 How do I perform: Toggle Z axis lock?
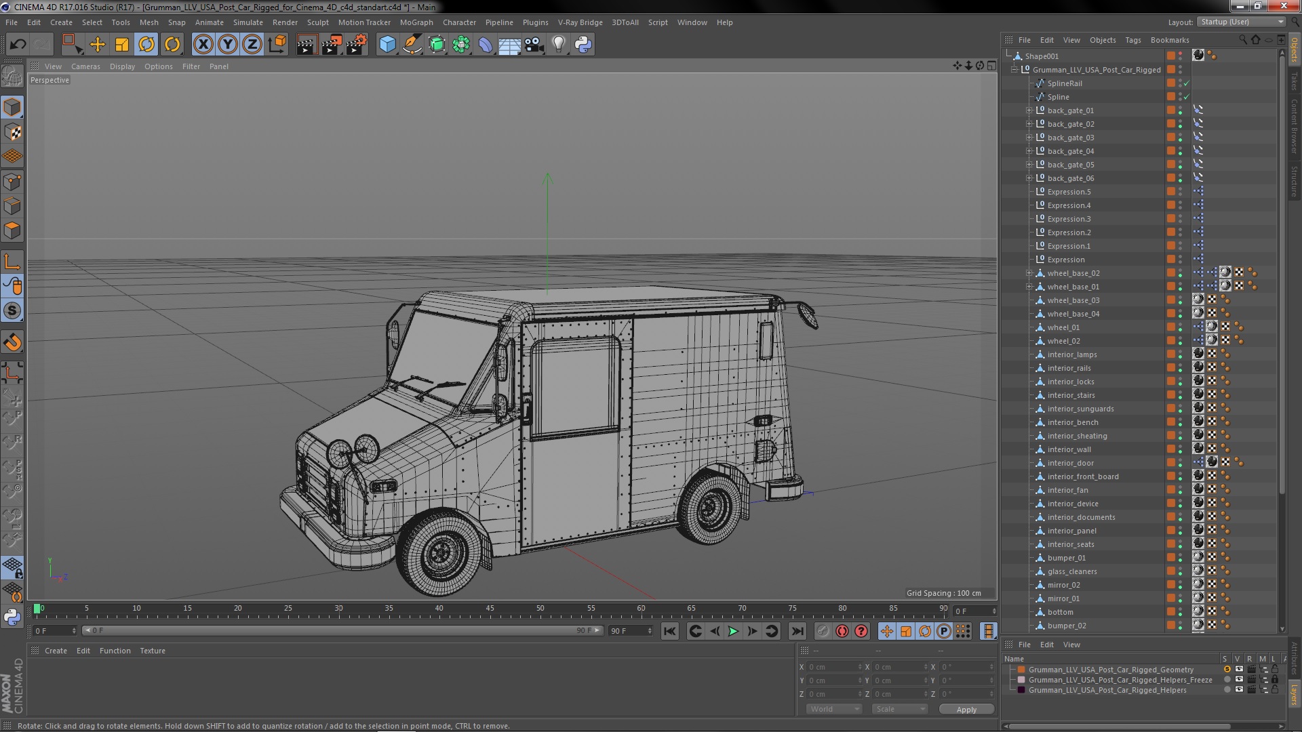[x=252, y=45]
